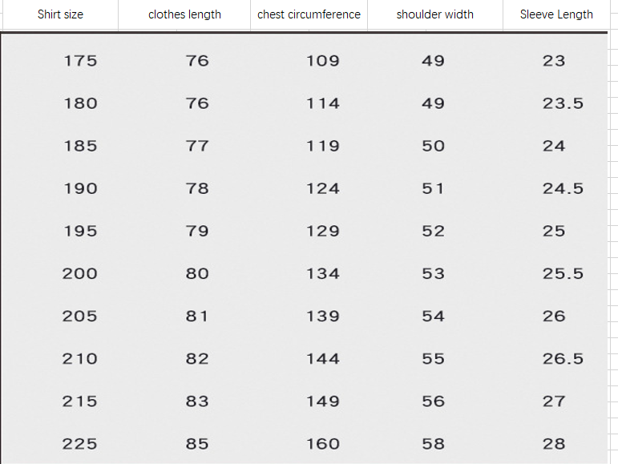This screenshot has width=618, height=464.
Task: Click the "Shirt size" header cell
Action: [x=60, y=14]
